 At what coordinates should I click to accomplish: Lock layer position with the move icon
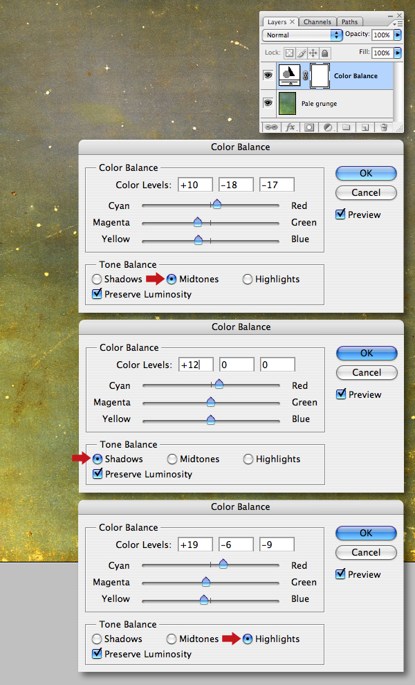[x=313, y=53]
